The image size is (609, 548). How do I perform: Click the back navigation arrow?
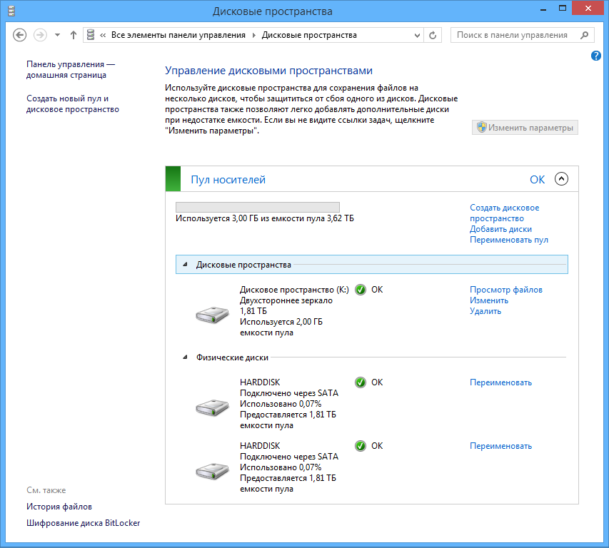pos(19,34)
